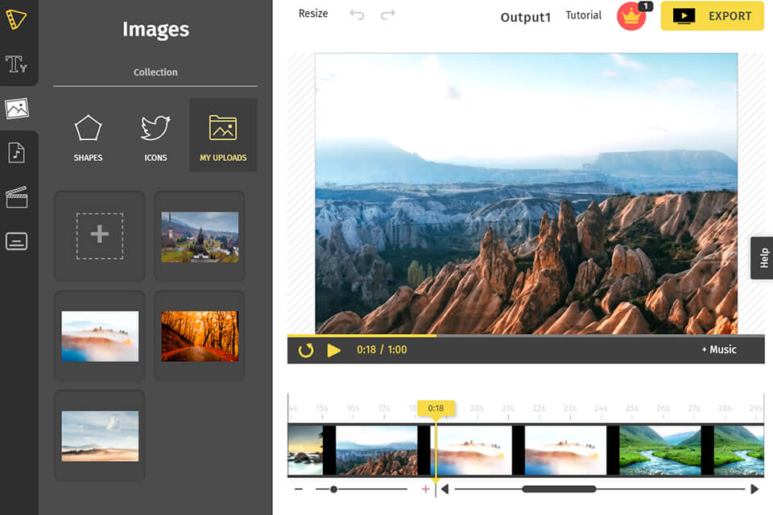773x515 pixels.
Task: Zoom in the timeline with plus icon
Action: [x=425, y=489]
